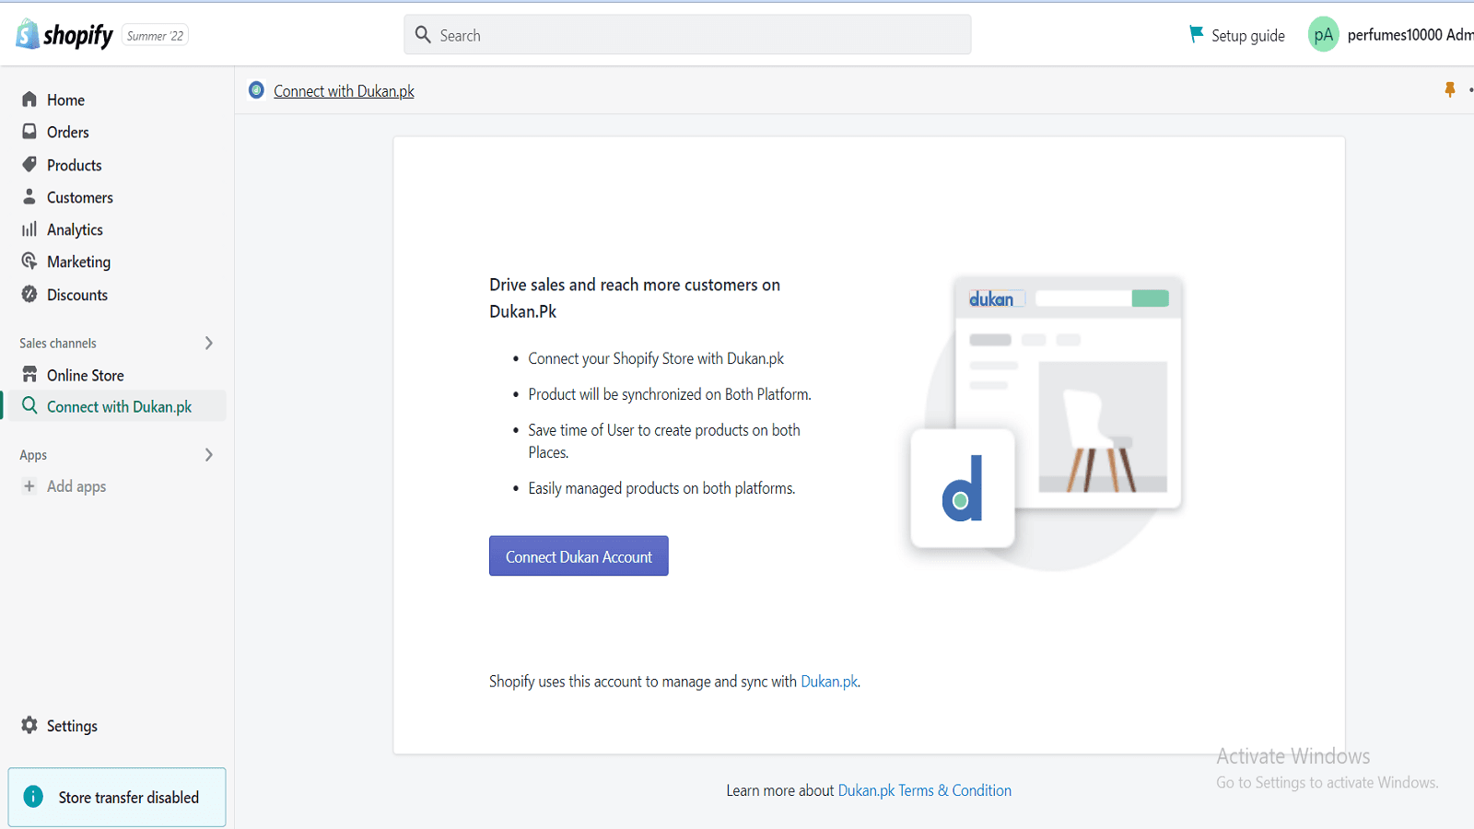Click the Store transfer disabled info banner
Viewport: 1474px width, 829px height.
pyautogui.click(x=116, y=797)
